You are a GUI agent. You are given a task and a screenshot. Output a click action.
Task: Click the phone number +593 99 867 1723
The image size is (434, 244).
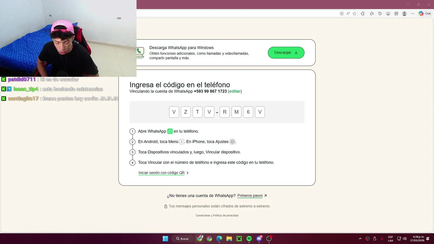(x=210, y=91)
